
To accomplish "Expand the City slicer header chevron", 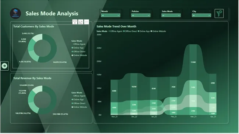I will click(x=210, y=11).
